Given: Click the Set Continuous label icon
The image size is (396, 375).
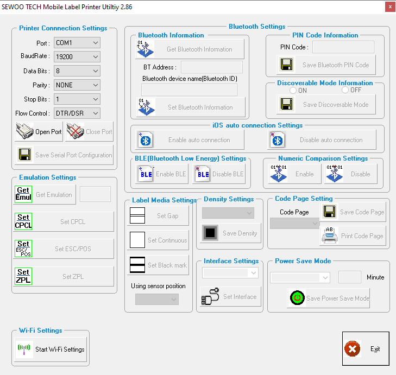Looking at the screenshot, I should pyautogui.click(x=137, y=240).
